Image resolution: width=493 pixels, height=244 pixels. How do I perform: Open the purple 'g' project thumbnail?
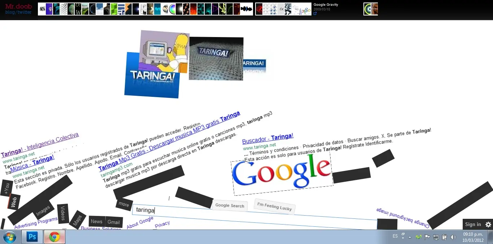(49, 9)
